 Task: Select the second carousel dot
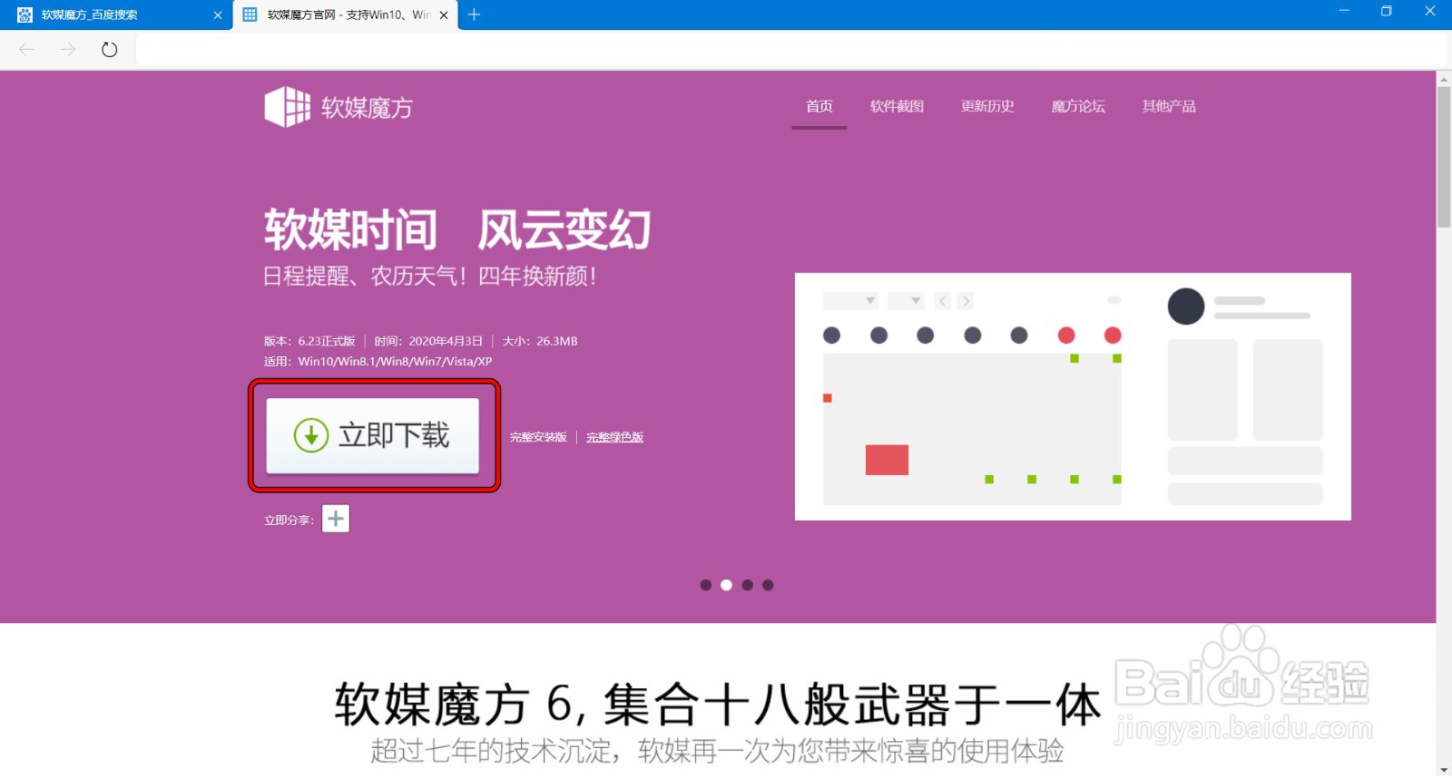726,585
